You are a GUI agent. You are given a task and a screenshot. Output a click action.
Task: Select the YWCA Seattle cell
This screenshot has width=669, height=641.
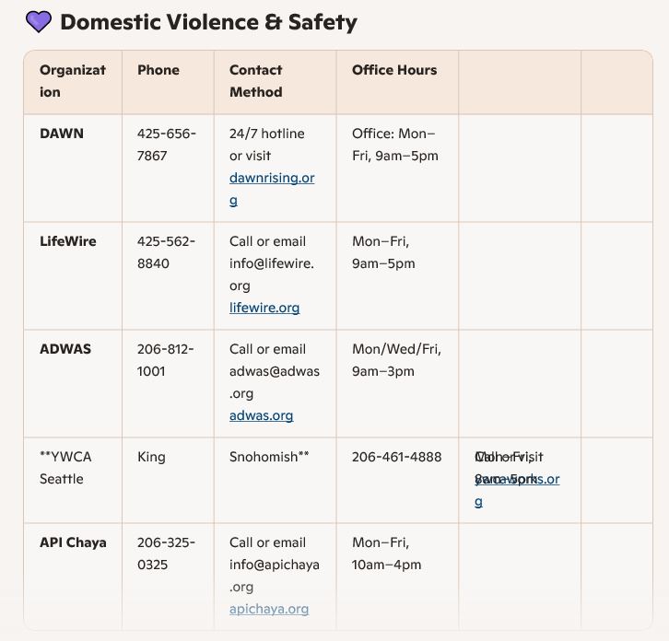pos(65,468)
